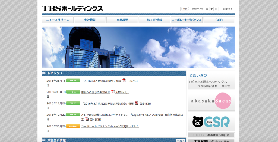
Task: Click TBS HD 一般事業主行動計画 banner
Action: (211, 135)
